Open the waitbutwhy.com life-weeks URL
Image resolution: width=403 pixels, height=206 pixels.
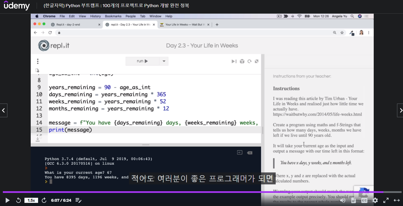click(x=317, y=114)
